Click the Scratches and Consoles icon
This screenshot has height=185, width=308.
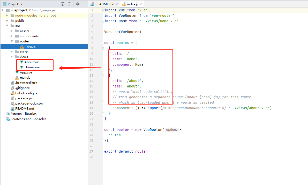tap(8, 119)
